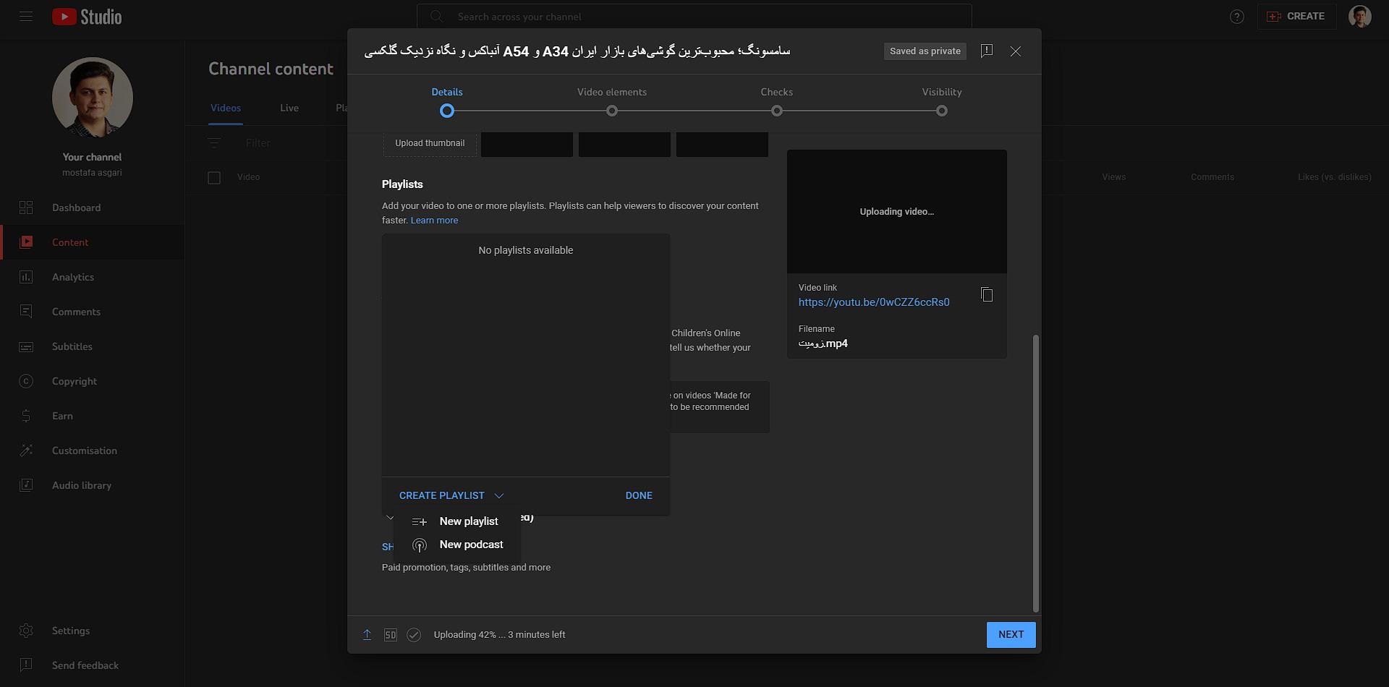Screen dimensions: 1389x687
Task: Click the Uploading 42% status text
Action: (500, 635)
